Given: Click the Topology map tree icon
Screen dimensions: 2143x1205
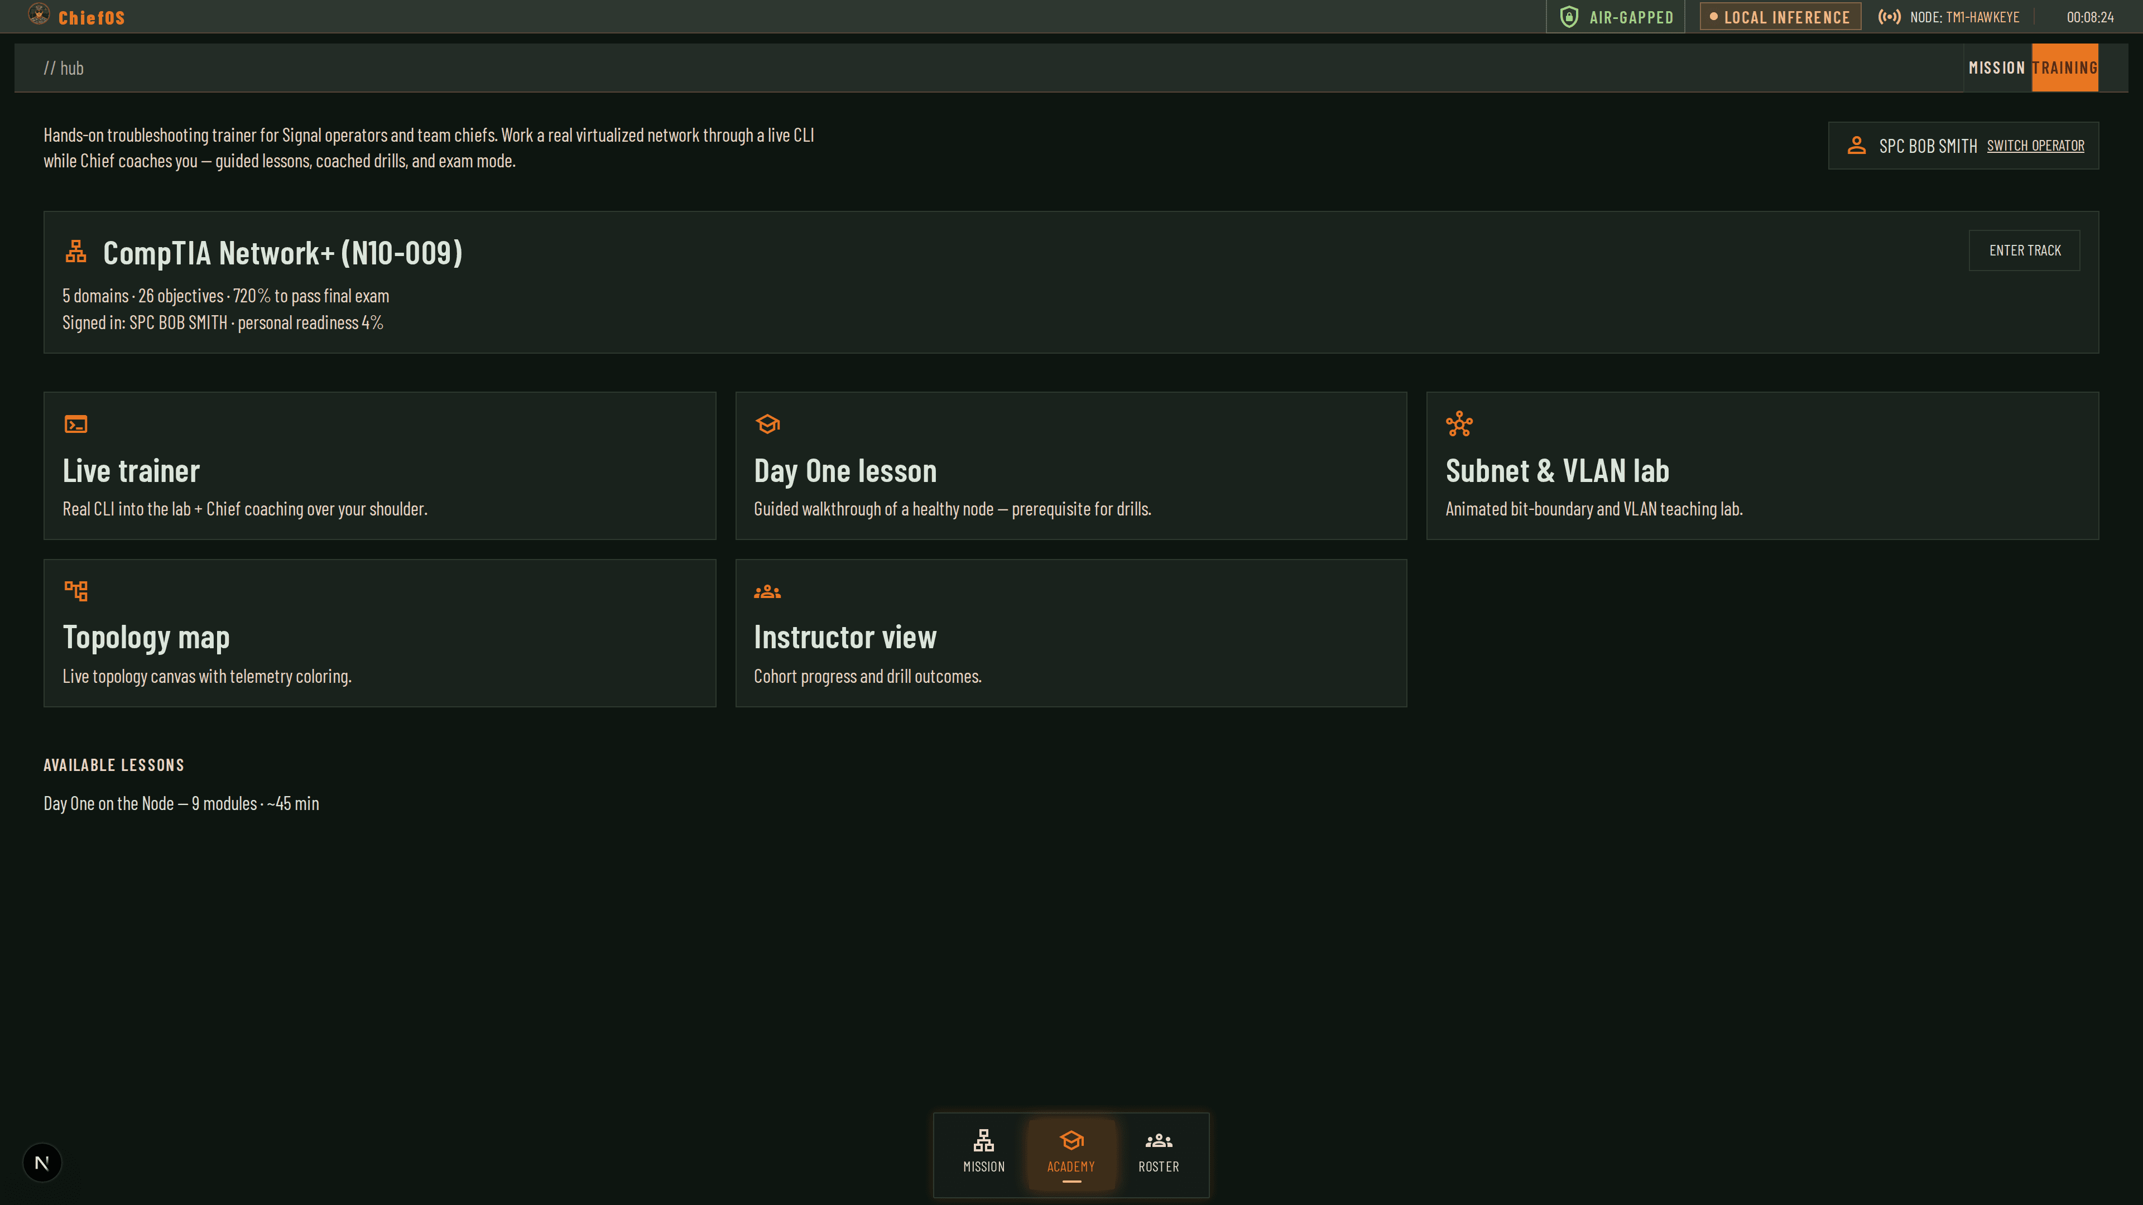Looking at the screenshot, I should pyautogui.click(x=76, y=591).
